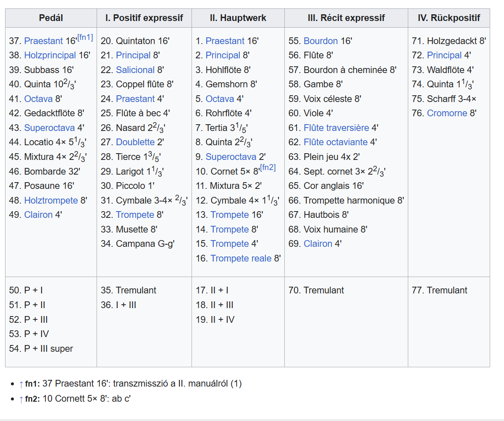The height and width of the screenshot is (421, 504).
Task: Click the Trompete reale link
Action: coord(241,259)
